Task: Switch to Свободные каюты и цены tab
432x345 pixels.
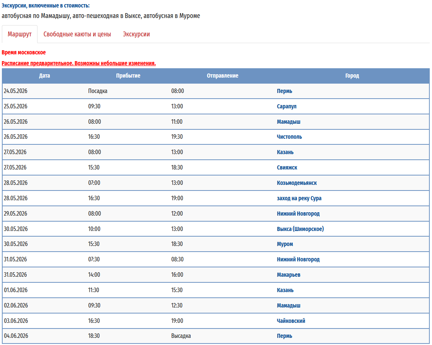Action: 77,34
